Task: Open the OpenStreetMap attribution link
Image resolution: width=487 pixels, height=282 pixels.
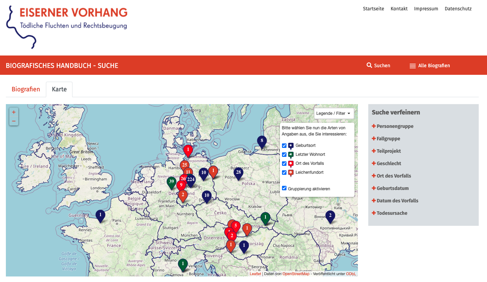Action: pos(296,274)
